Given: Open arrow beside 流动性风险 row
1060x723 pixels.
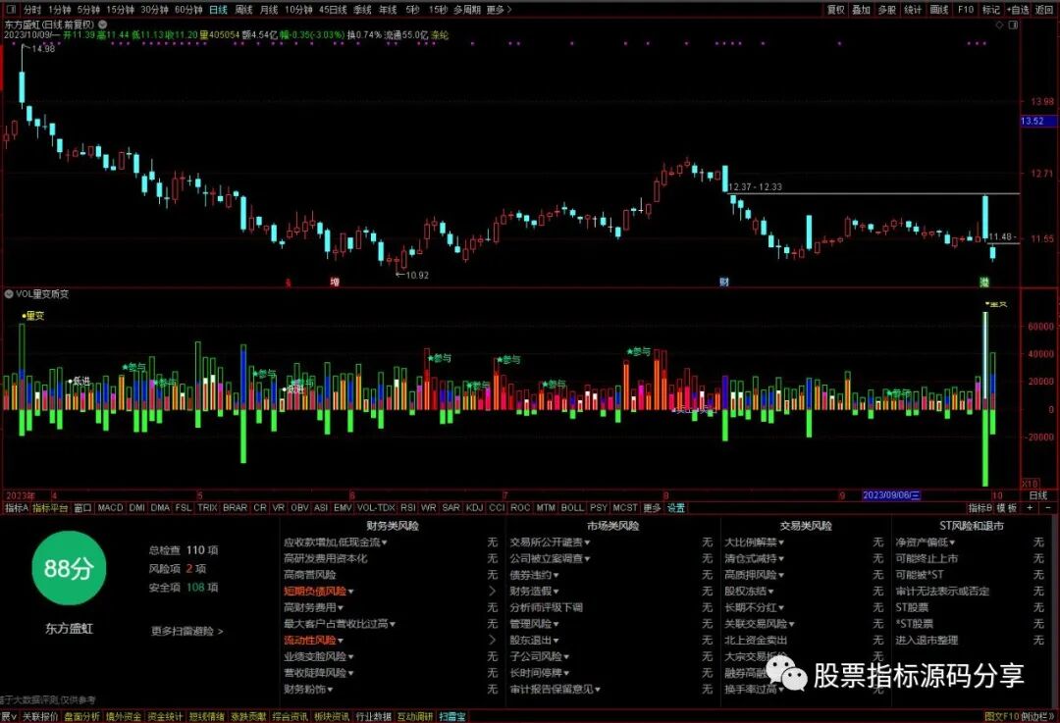Looking at the screenshot, I should [492, 640].
